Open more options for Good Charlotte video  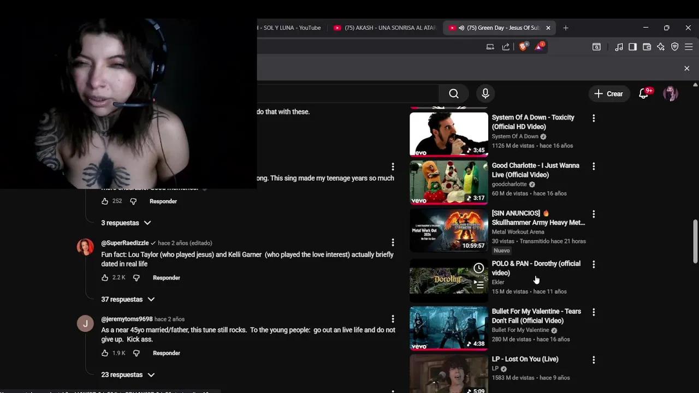(594, 166)
